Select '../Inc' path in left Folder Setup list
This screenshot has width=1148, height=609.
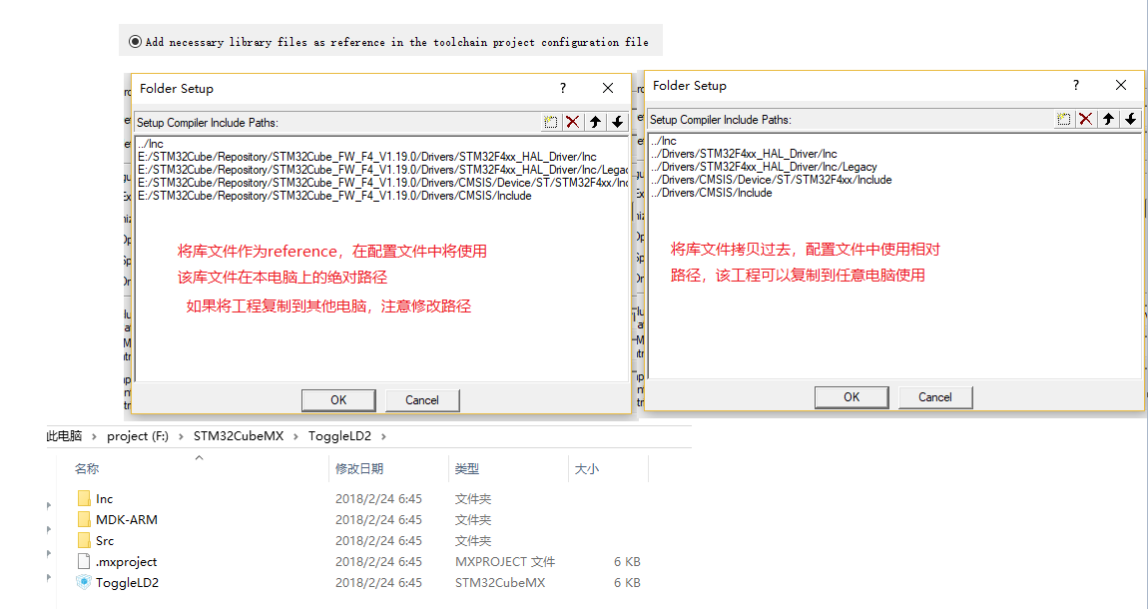tap(151, 144)
